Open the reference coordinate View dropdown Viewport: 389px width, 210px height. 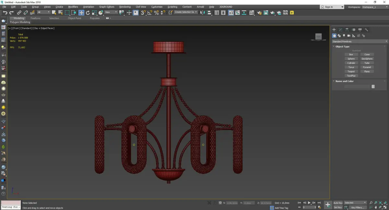[111, 12]
